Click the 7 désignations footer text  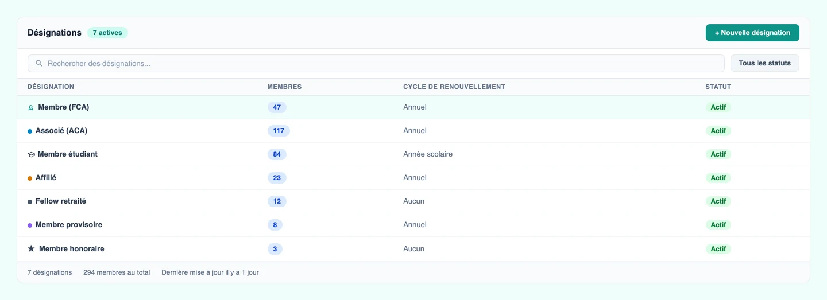[50, 272]
